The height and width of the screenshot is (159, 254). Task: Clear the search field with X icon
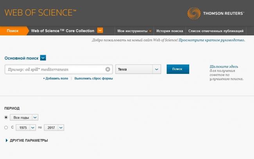tap(108, 69)
